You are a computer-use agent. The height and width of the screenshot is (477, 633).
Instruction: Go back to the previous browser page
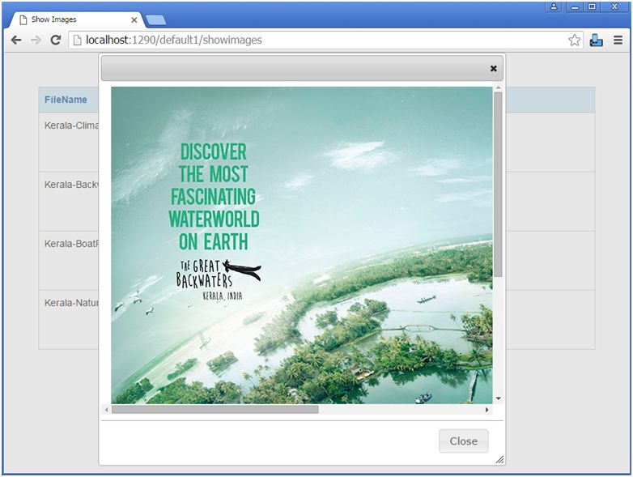tap(16, 40)
